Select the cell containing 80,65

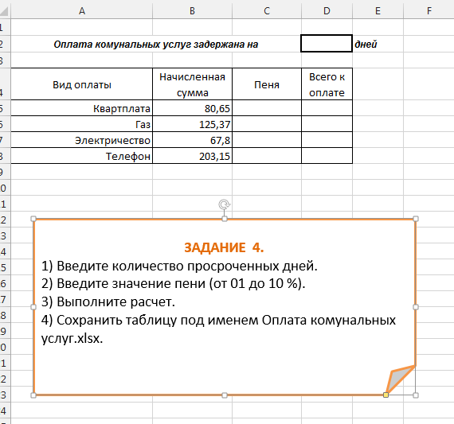192,108
